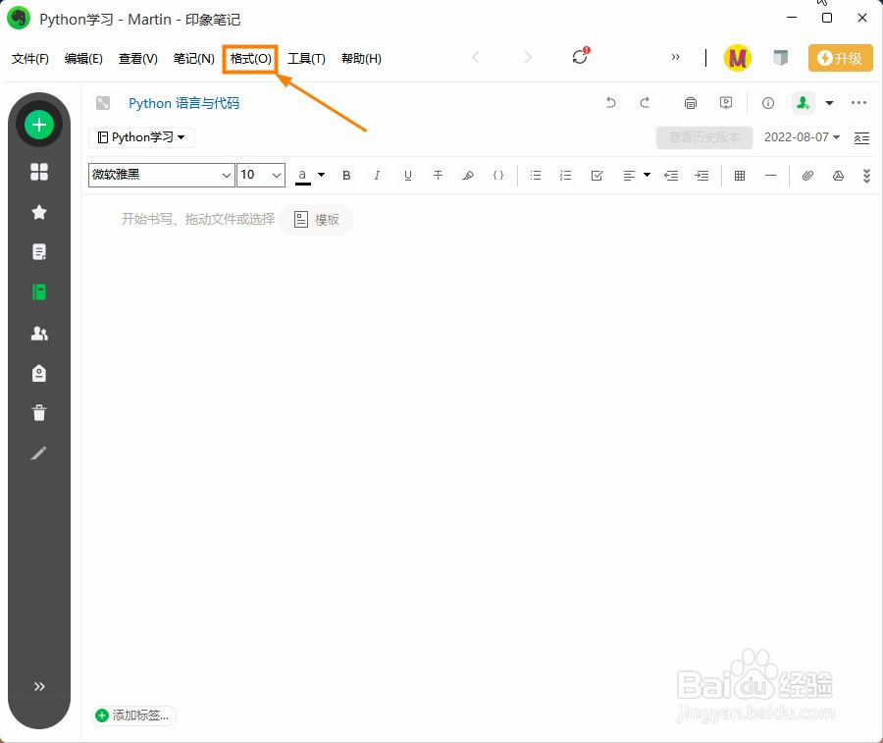Open the 2022-08-07 date dropdown
The image size is (883, 743).
(x=802, y=137)
